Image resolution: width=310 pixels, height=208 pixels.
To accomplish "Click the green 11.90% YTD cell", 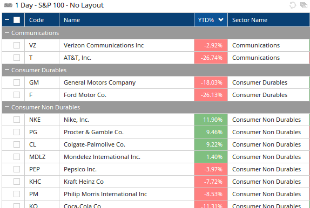I will [211, 120].
